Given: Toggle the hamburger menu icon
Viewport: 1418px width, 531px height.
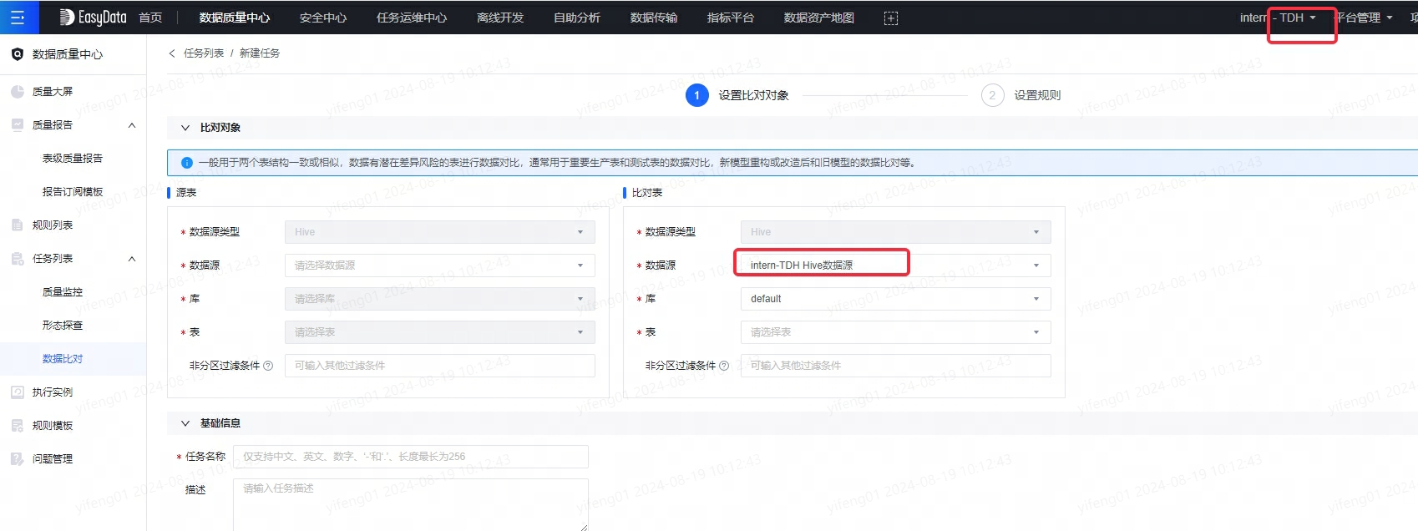Looking at the screenshot, I should [18, 18].
